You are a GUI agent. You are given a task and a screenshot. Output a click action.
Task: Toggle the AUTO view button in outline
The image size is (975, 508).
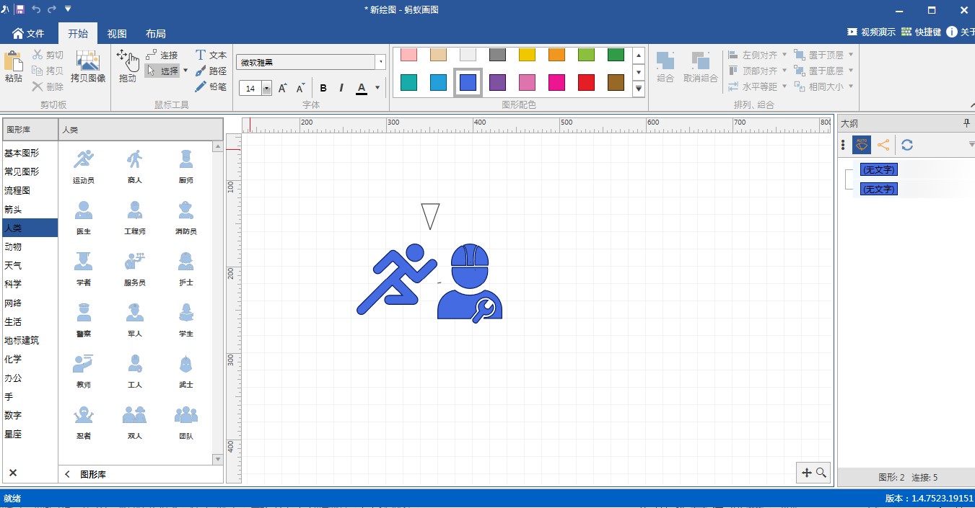click(861, 145)
